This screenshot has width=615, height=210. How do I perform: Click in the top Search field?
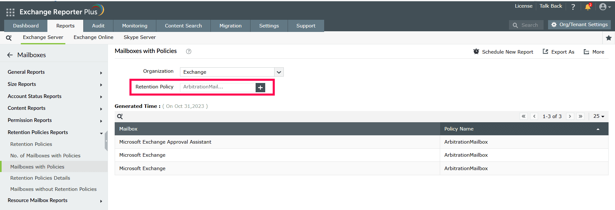click(526, 25)
